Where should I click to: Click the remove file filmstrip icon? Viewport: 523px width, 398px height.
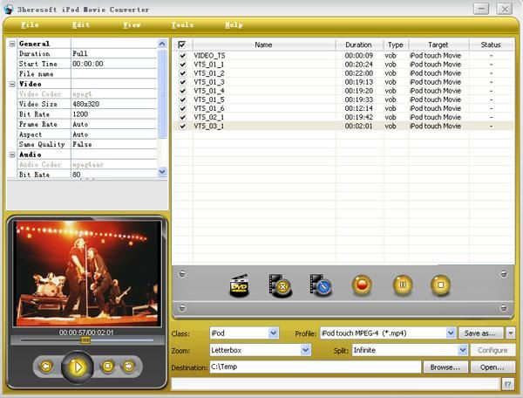(x=280, y=285)
